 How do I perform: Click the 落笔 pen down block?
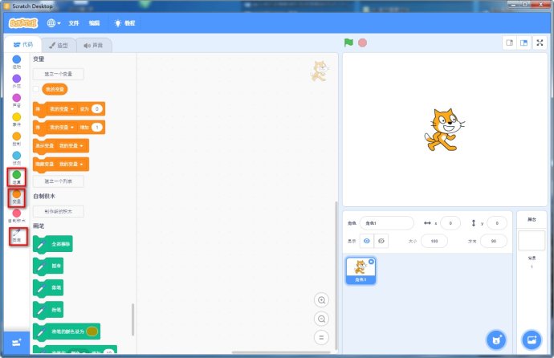pyautogui.click(x=48, y=287)
